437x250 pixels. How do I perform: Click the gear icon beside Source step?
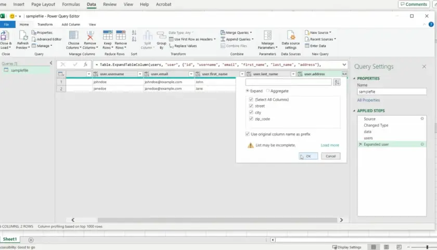pos(422,119)
